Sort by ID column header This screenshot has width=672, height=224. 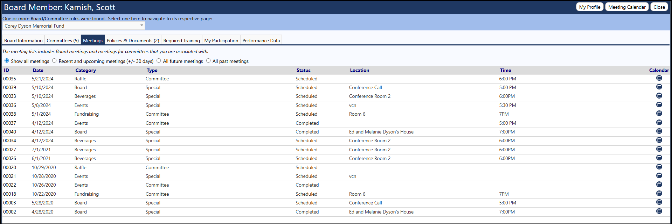[7, 70]
